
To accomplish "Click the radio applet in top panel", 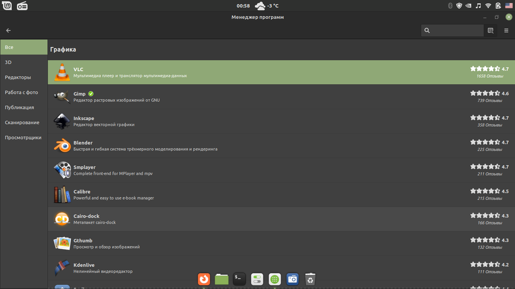I will tap(22, 6).
